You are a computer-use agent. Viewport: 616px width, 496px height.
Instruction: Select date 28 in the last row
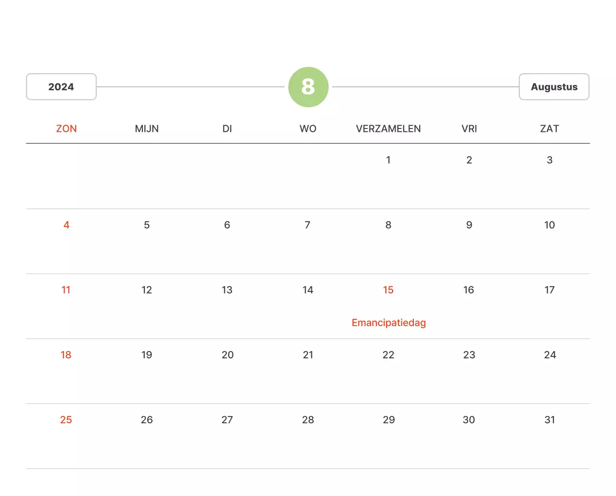(x=308, y=420)
